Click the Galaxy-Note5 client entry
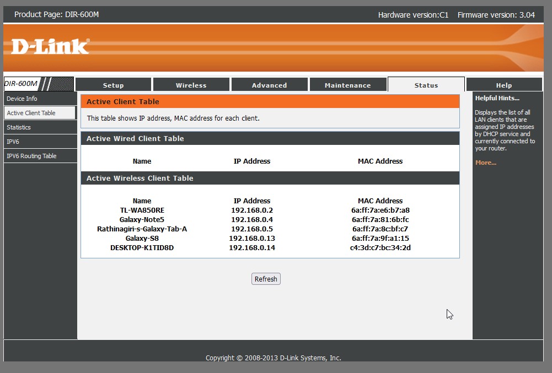The image size is (552, 373). 142,219
